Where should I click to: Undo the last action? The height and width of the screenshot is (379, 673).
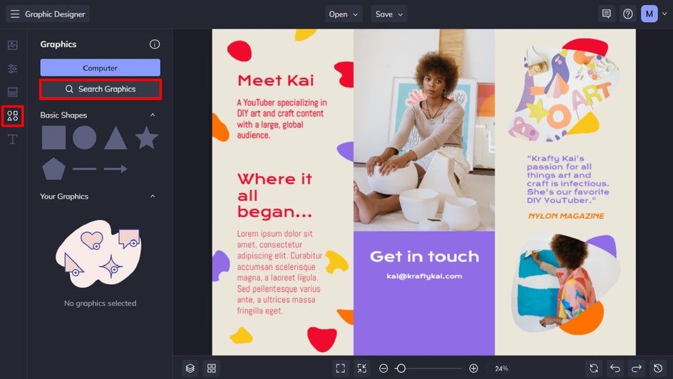[615, 368]
